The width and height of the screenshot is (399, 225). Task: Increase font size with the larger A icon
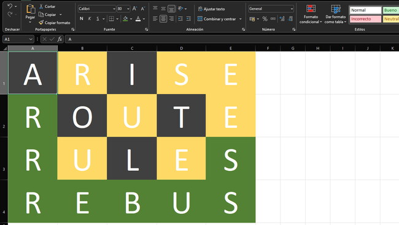coord(134,9)
